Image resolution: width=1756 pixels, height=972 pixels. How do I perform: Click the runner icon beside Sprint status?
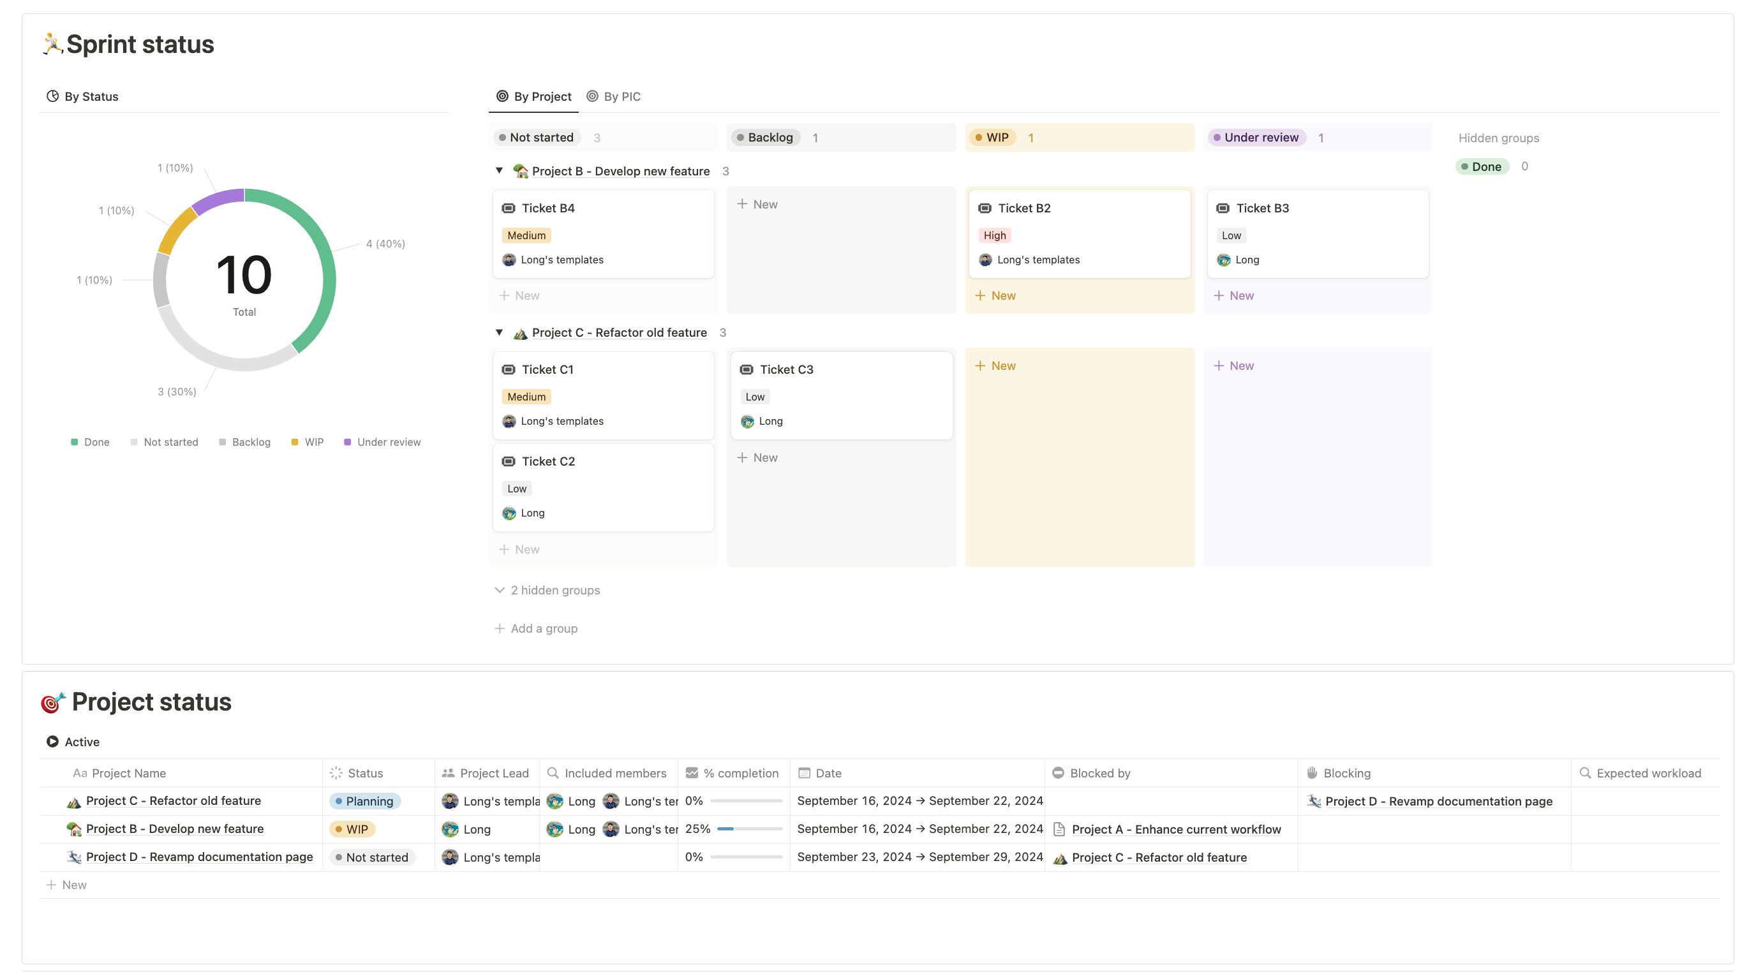pyautogui.click(x=52, y=43)
